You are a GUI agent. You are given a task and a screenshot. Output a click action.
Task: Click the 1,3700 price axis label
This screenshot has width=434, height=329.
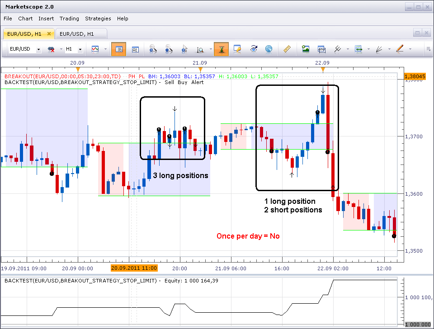click(x=414, y=136)
